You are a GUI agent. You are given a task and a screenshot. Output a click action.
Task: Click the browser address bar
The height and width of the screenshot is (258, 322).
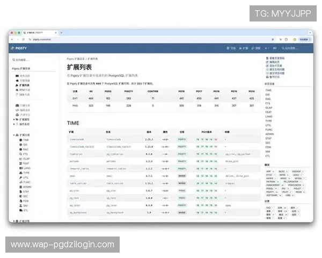point(150,39)
